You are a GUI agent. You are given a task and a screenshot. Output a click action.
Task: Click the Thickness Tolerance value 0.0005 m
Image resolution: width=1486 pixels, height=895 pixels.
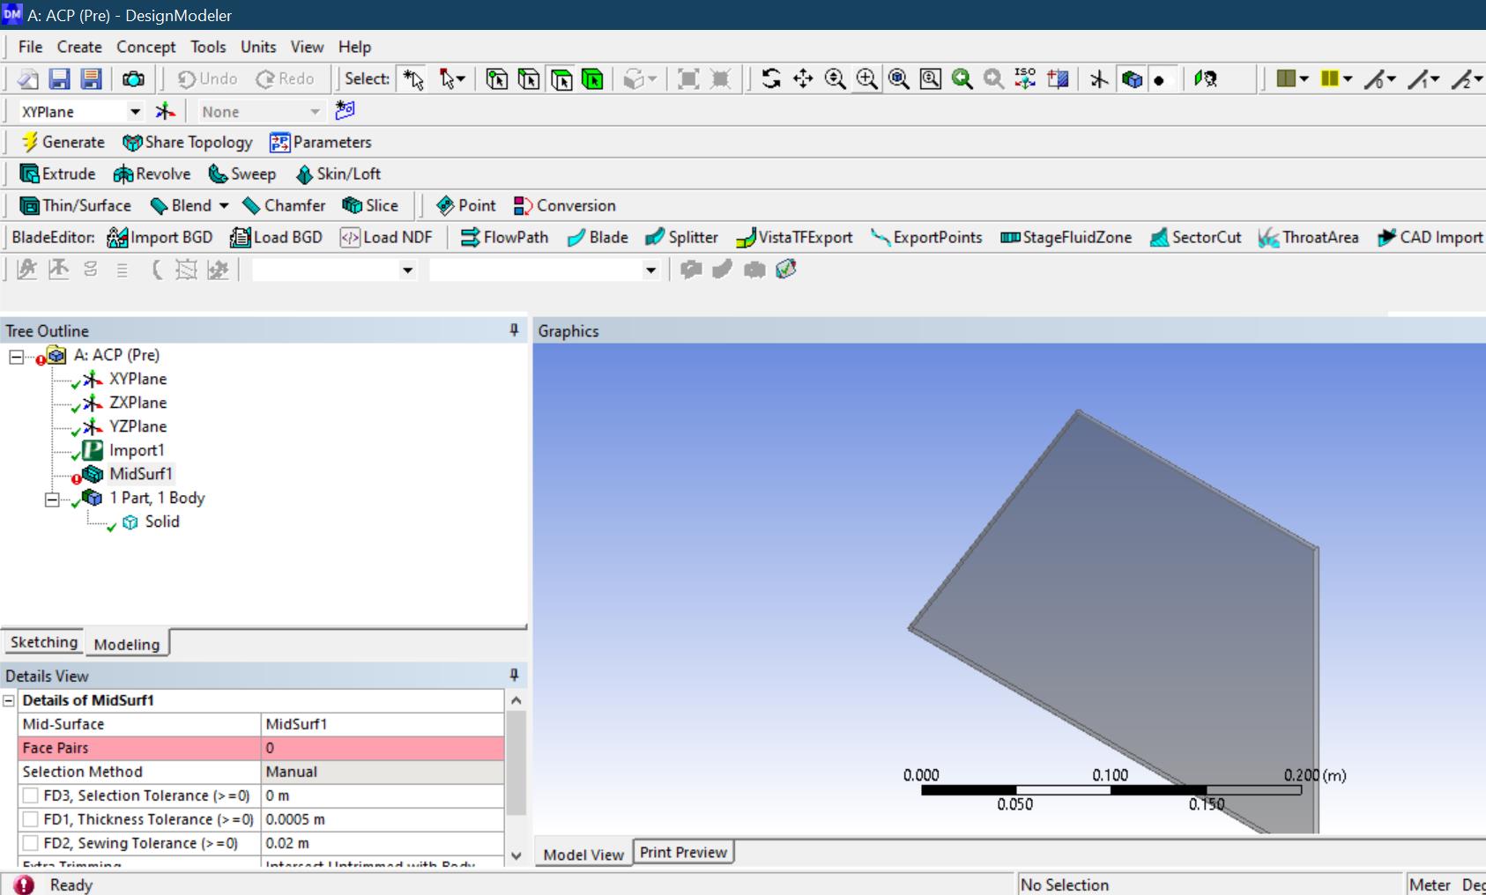[x=383, y=819]
